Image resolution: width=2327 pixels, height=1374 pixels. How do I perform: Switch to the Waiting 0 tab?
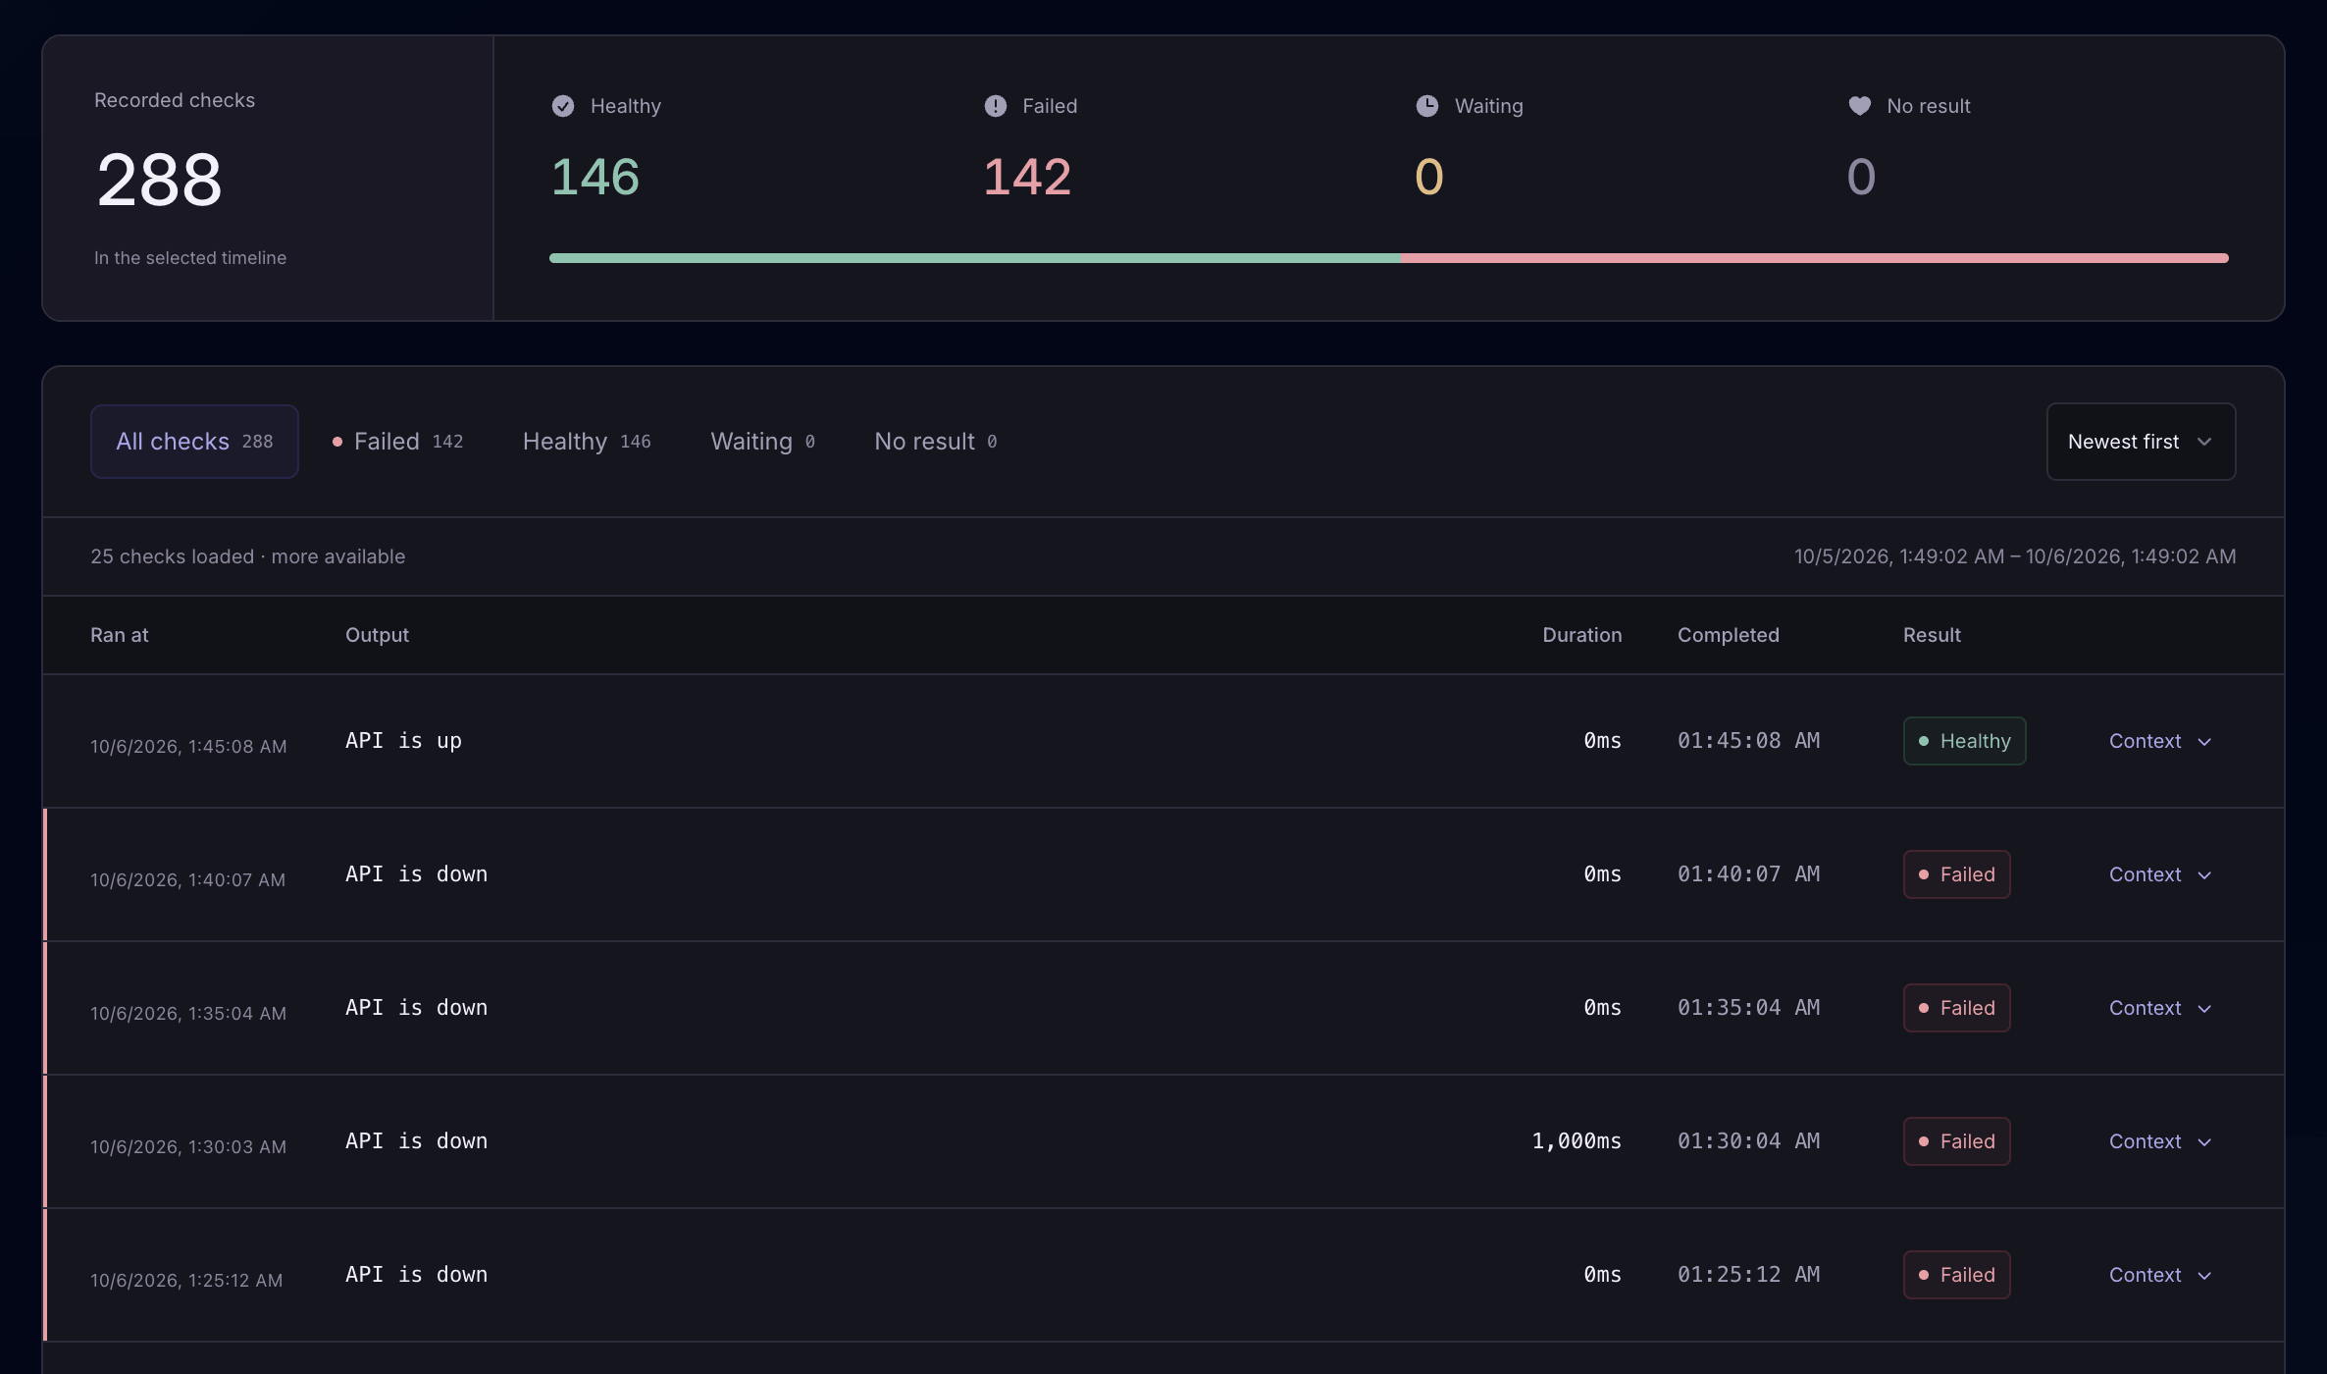click(x=762, y=442)
